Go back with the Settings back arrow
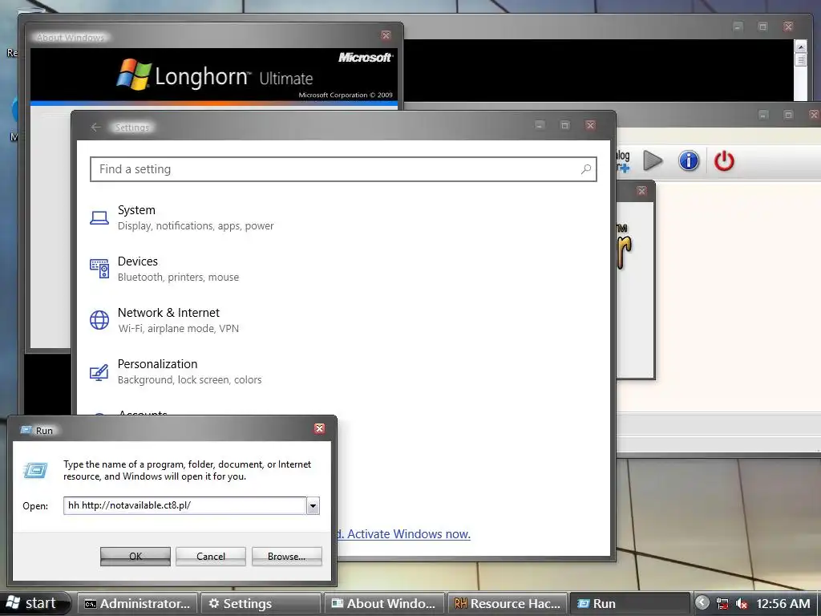The image size is (821, 616). 95,128
